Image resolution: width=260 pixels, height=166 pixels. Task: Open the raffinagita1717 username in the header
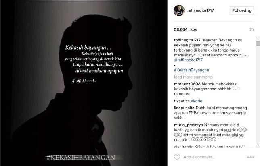click(x=201, y=10)
